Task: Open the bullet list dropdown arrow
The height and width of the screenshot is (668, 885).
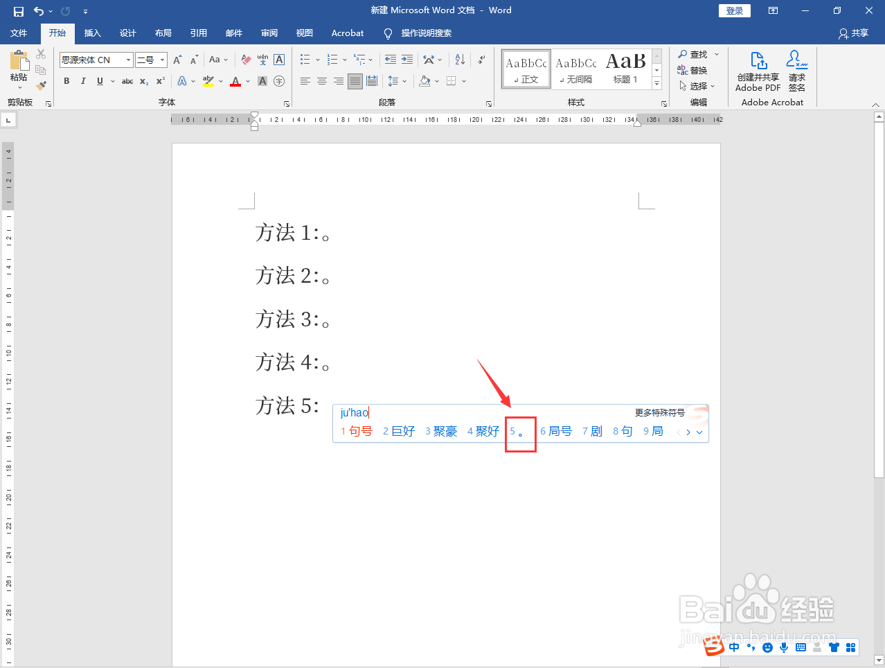Action: 318,60
